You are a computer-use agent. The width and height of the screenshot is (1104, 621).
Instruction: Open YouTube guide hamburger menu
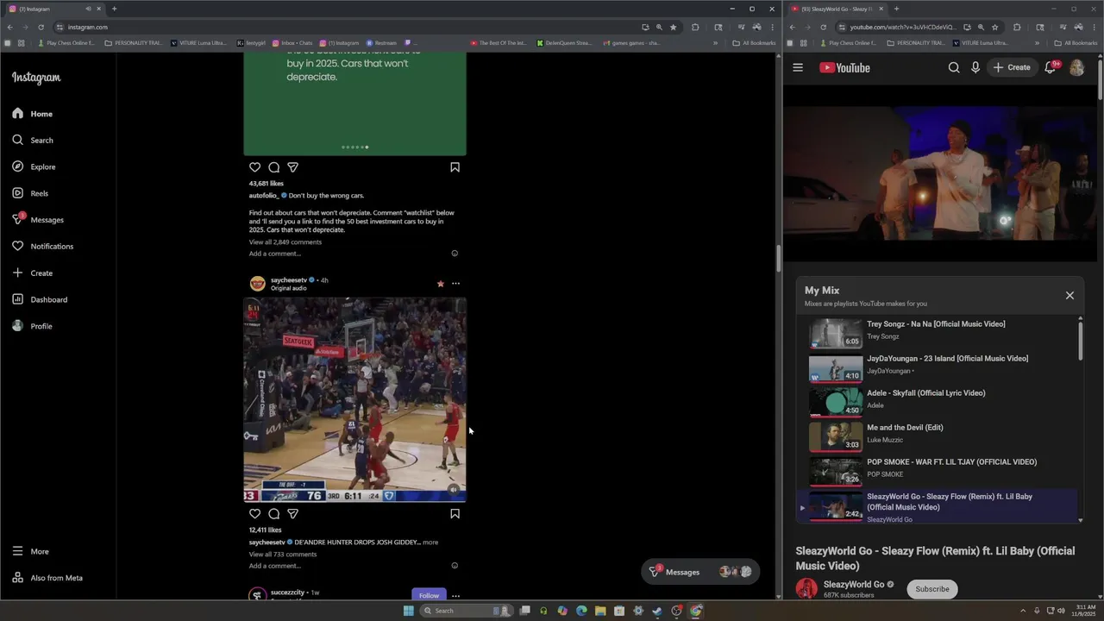pos(798,67)
